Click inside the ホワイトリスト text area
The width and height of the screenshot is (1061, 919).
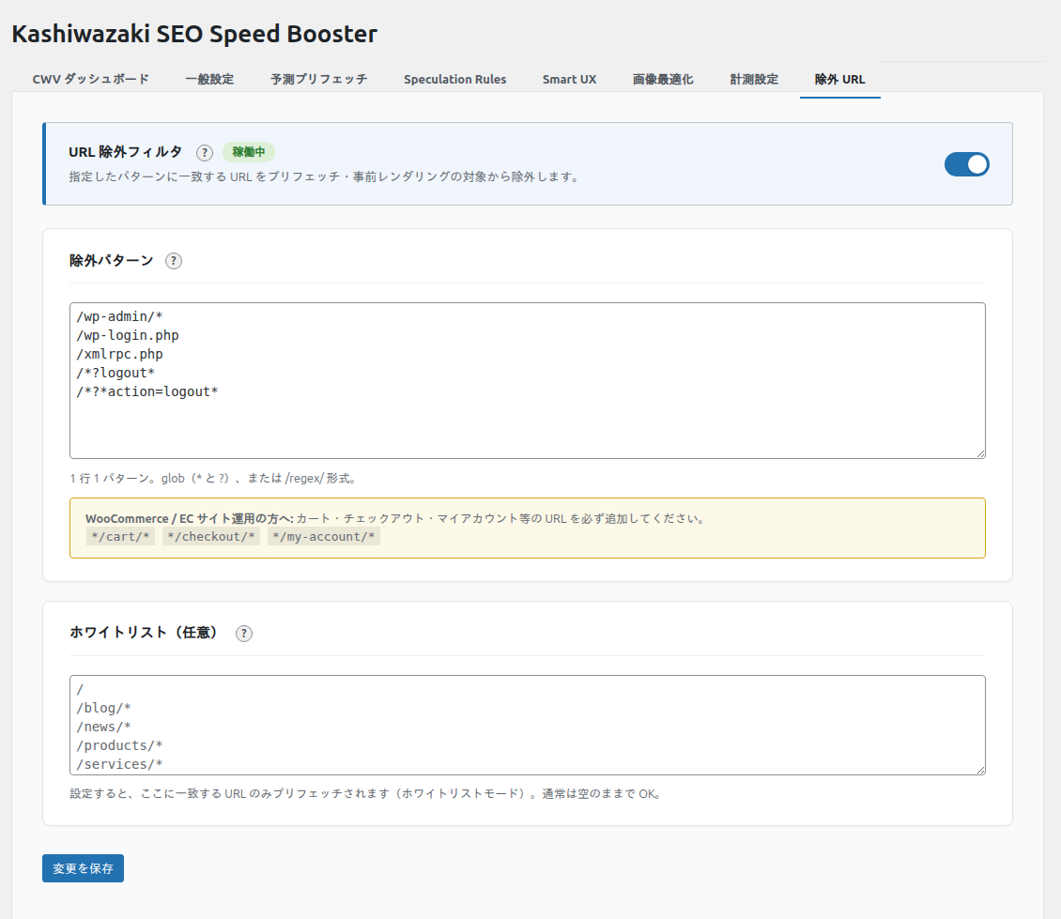(x=527, y=725)
